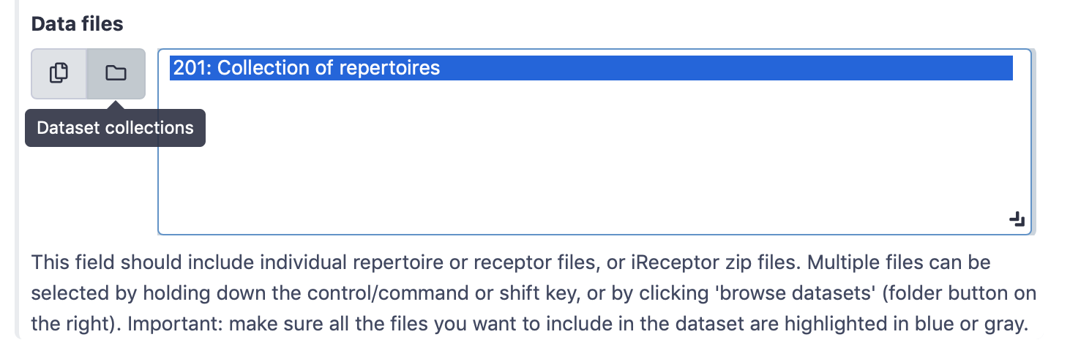Click the blue highlight right of 'repertoires'
Image resolution: width=1070 pixels, height=348 pixels.
732,68
